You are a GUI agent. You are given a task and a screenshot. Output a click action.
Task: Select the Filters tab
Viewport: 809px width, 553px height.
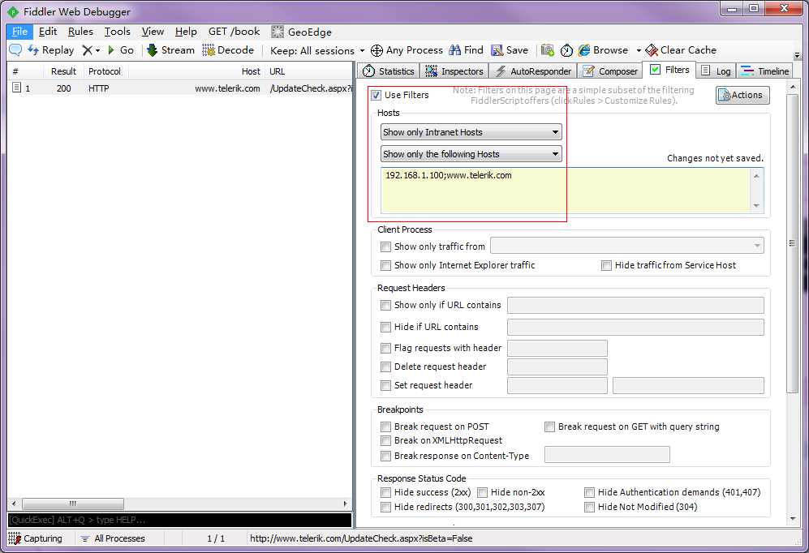coord(669,70)
